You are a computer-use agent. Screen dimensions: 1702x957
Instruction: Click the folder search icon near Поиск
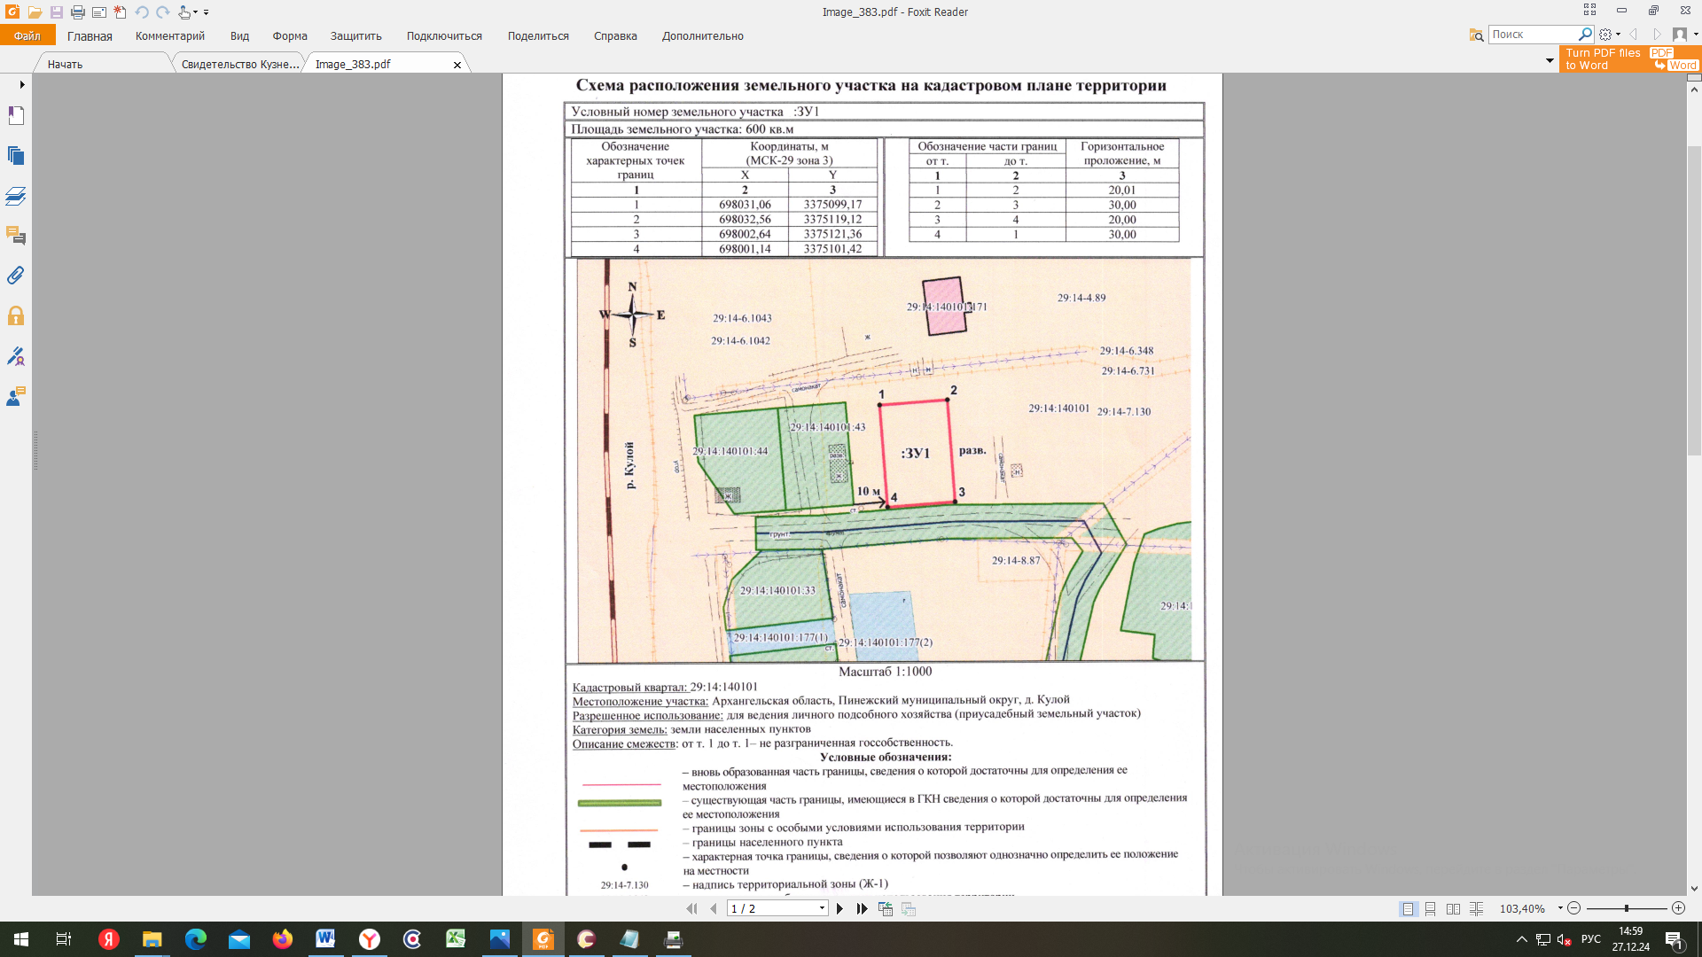click(1476, 35)
